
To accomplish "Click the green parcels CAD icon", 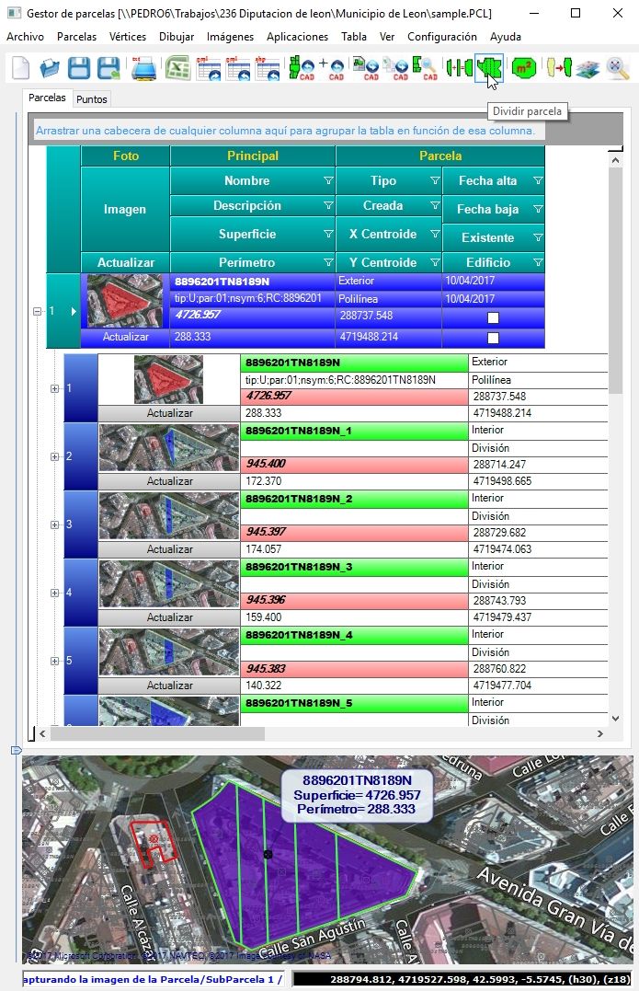I will pyautogui.click(x=302, y=68).
